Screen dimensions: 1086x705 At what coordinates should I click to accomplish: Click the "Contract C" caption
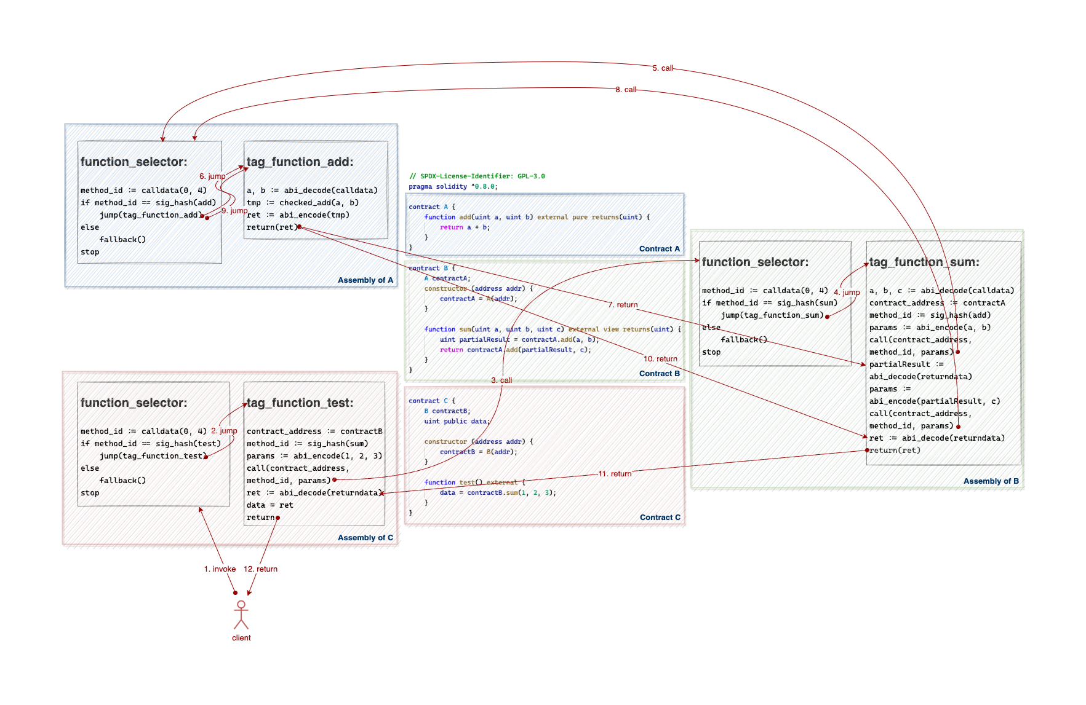coord(660,518)
